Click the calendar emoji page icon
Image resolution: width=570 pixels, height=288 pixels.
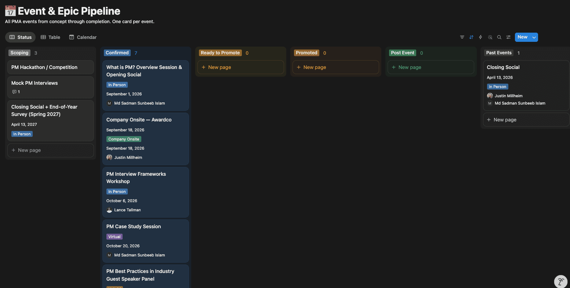tap(10, 11)
